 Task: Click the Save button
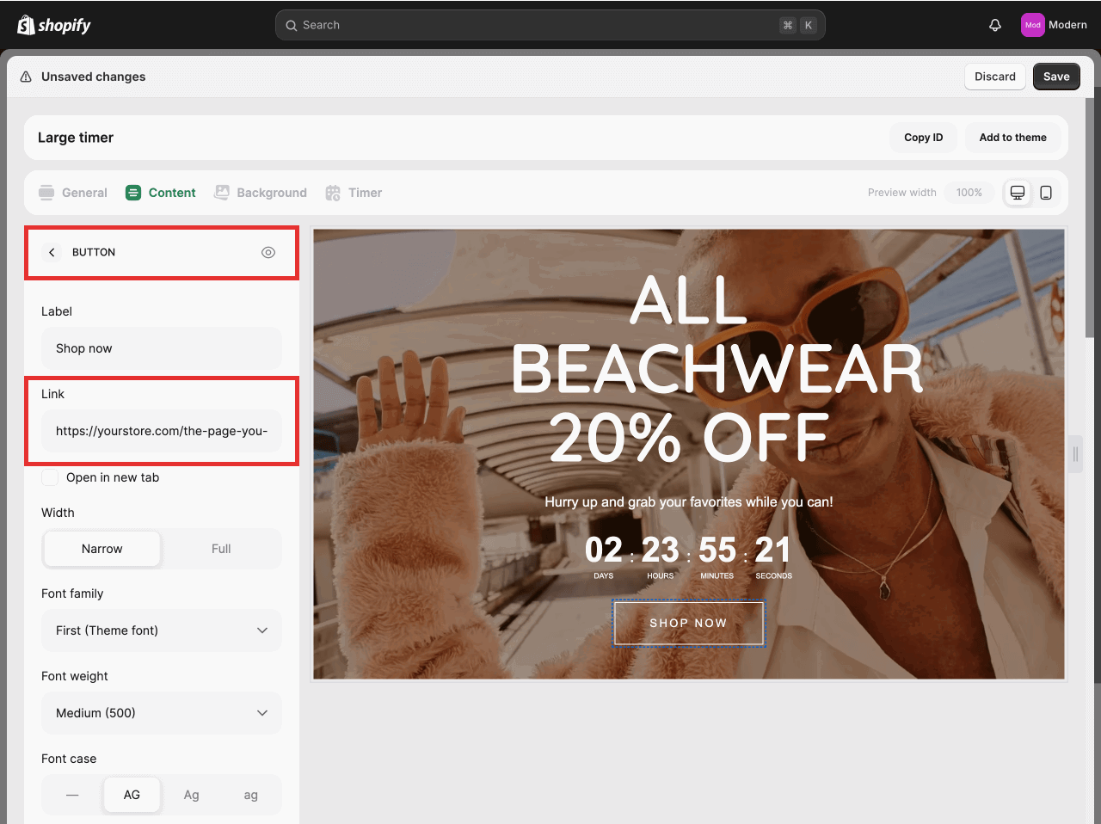(1056, 77)
